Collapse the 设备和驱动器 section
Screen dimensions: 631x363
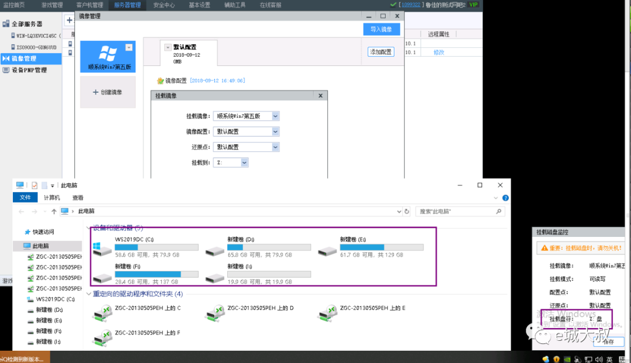click(89, 228)
